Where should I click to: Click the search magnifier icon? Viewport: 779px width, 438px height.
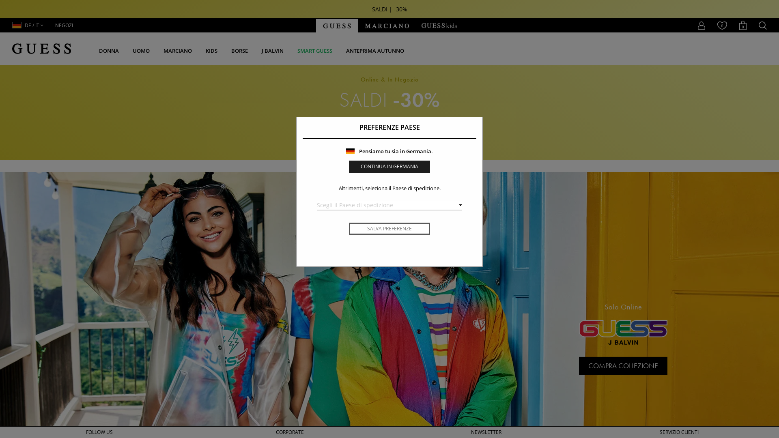(x=762, y=25)
